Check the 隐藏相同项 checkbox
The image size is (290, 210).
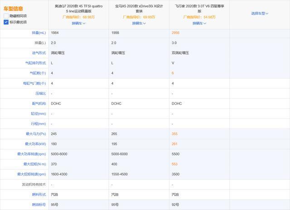[x=6, y=16]
